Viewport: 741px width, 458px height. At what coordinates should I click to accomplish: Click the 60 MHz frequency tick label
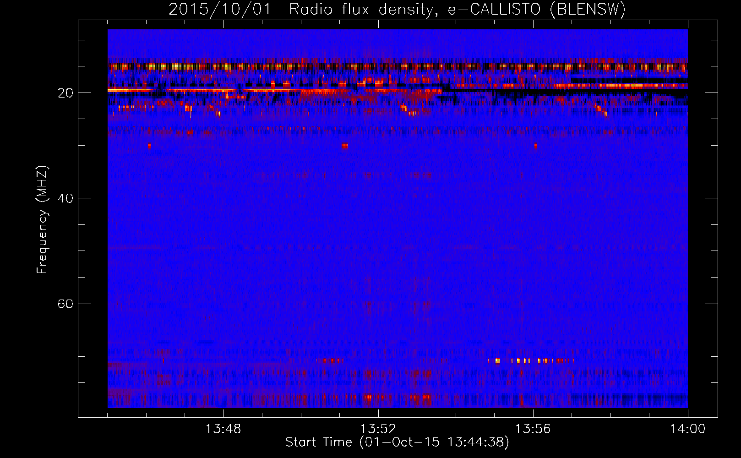click(x=65, y=304)
